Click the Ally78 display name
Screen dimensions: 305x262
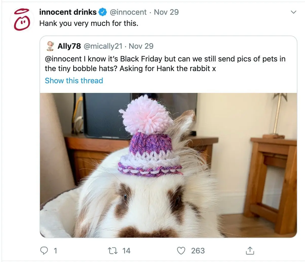69,46
